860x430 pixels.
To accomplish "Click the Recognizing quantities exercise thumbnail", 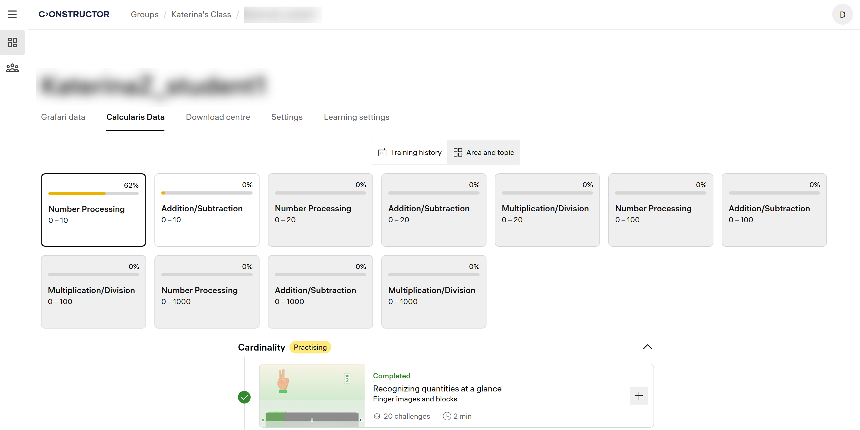I will click(312, 396).
